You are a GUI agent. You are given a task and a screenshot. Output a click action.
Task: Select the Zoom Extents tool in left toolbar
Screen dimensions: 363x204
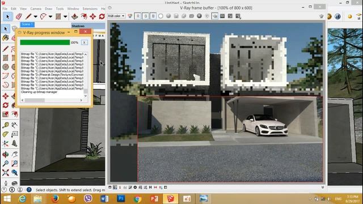point(6,172)
